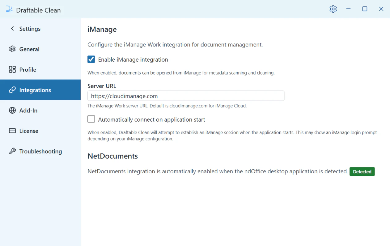Image resolution: width=390 pixels, height=246 pixels.
Task: Uncheck Enable iManage integration checkbox
Action: [x=91, y=59]
